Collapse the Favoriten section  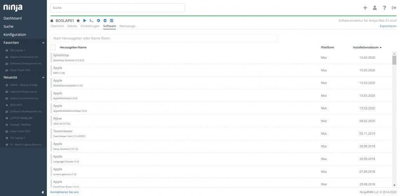pos(43,43)
